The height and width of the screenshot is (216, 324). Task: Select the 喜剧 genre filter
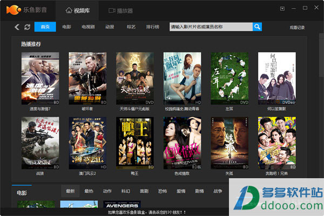tap(144, 191)
